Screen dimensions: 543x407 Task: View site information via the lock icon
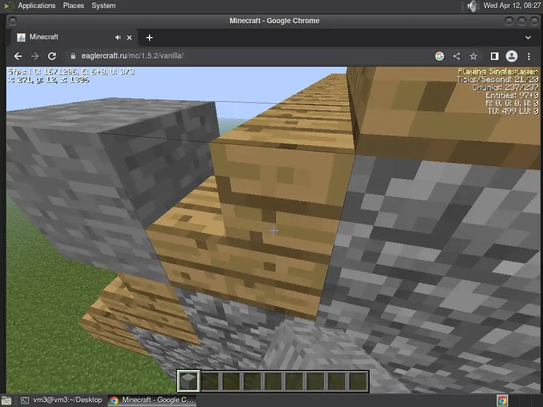click(73, 56)
